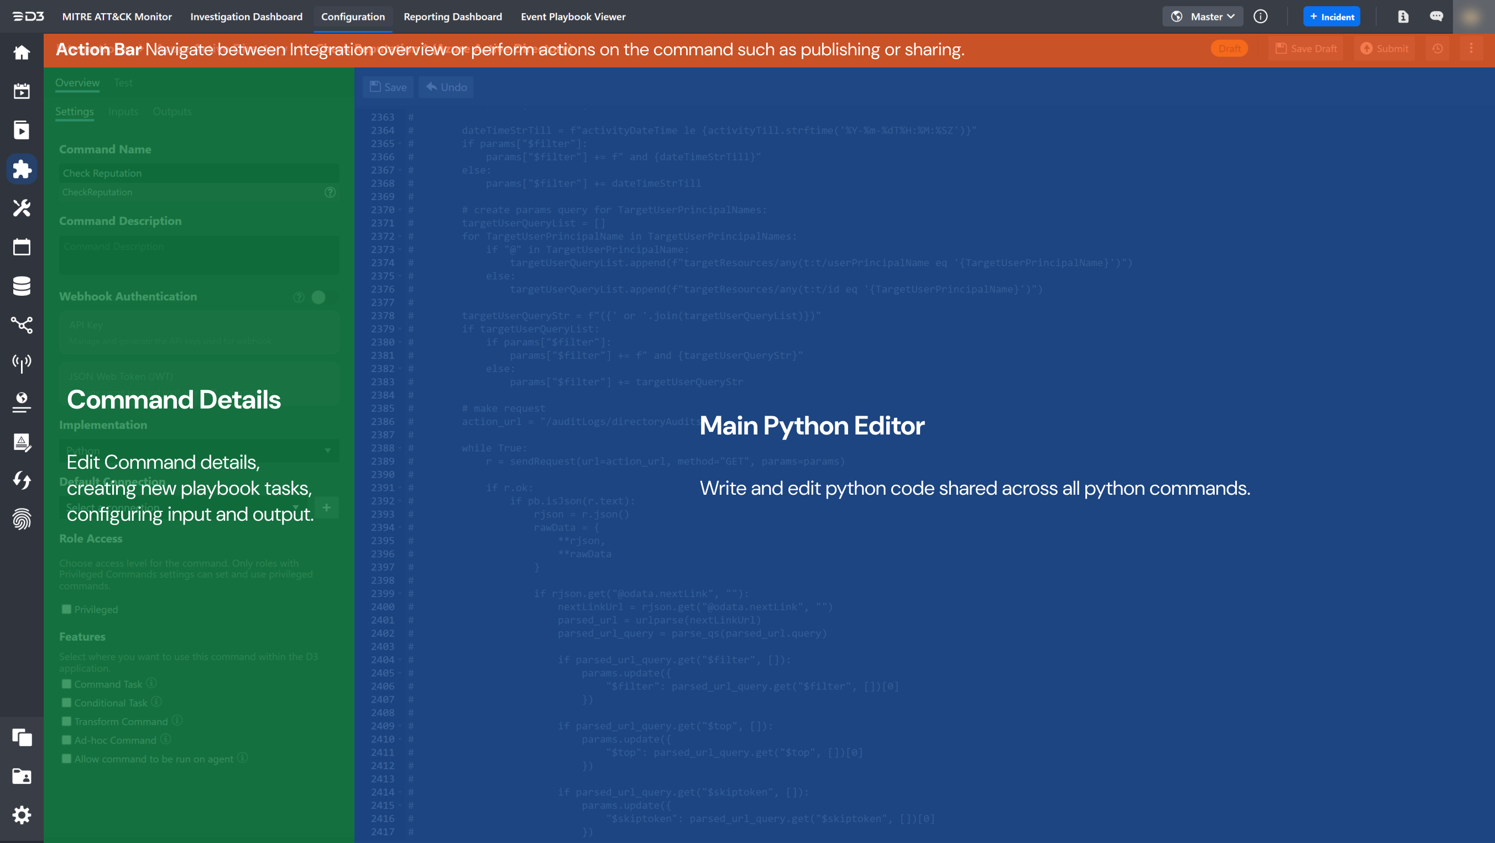
Task: Open the Investigation Dashboard menu item
Action: click(x=246, y=17)
